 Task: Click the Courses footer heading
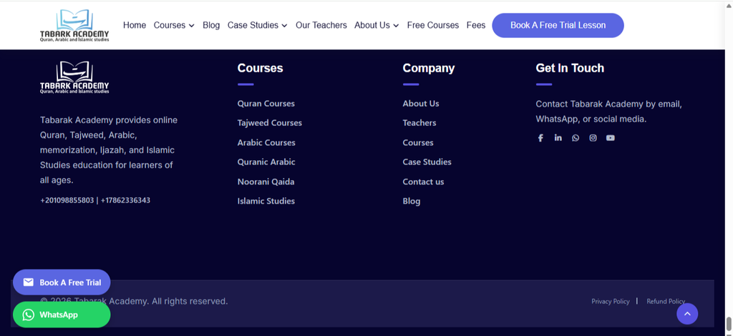tap(261, 68)
